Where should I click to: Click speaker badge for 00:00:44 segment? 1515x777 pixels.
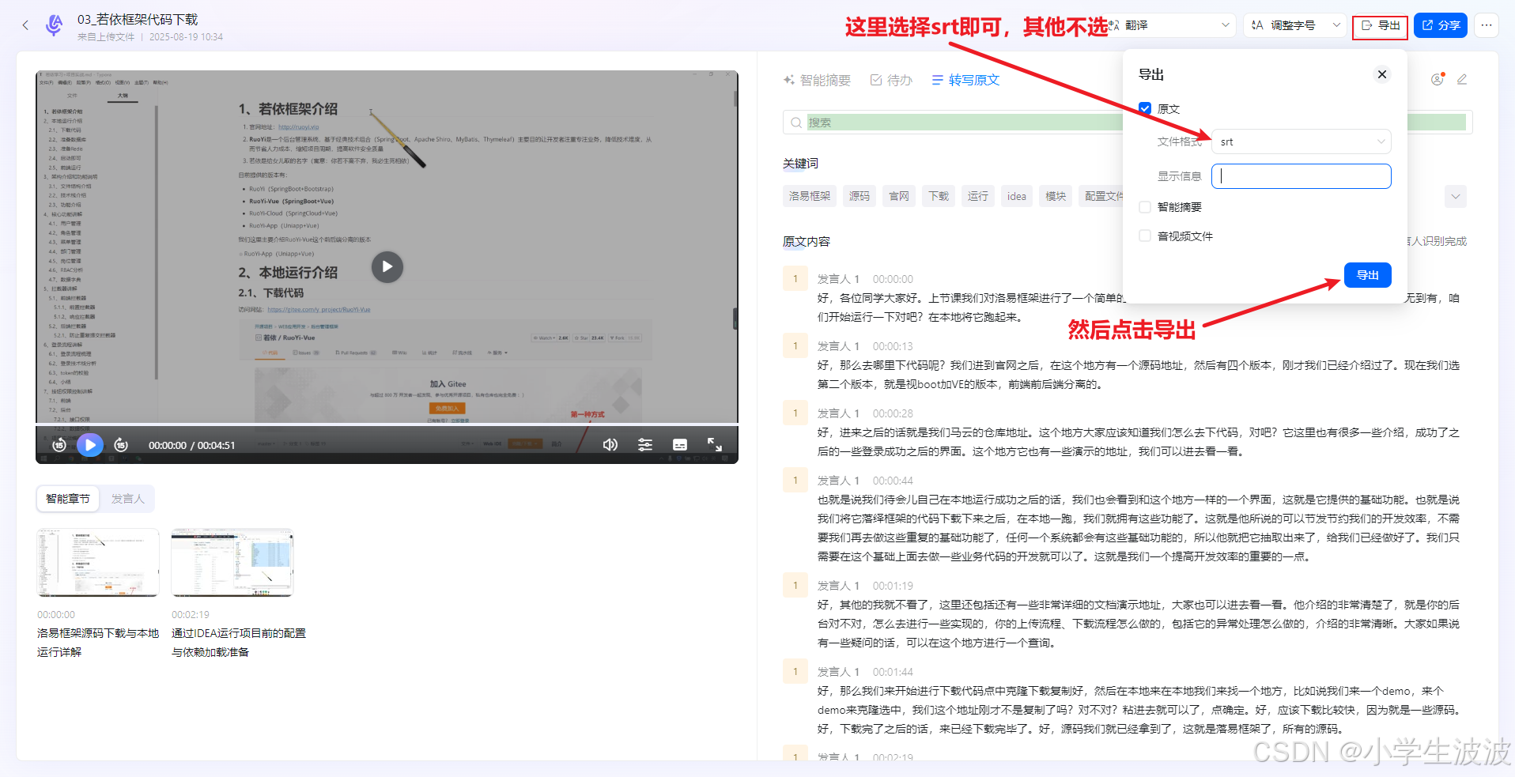coord(795,481)
